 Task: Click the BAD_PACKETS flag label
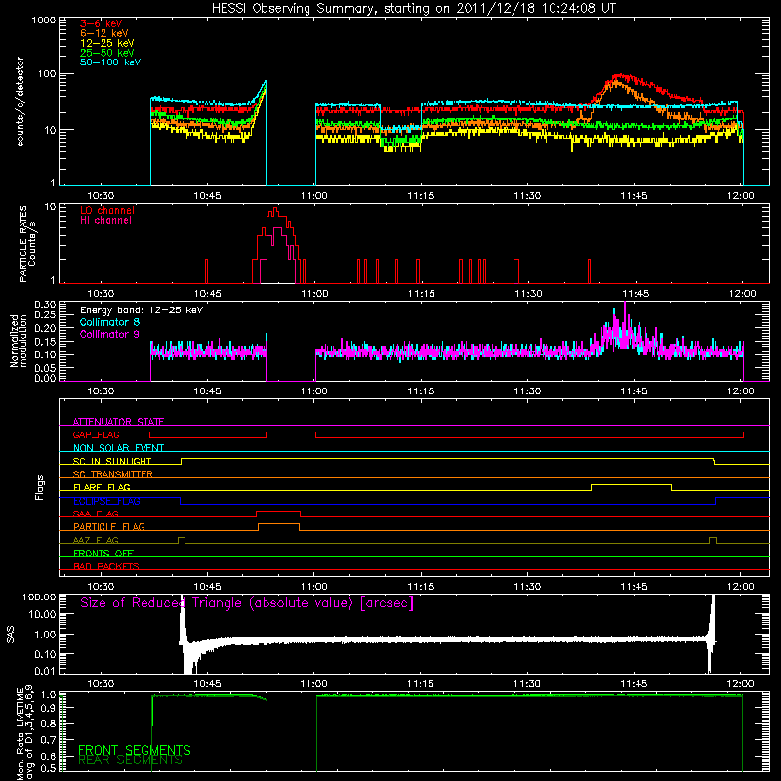coord(106,566)
